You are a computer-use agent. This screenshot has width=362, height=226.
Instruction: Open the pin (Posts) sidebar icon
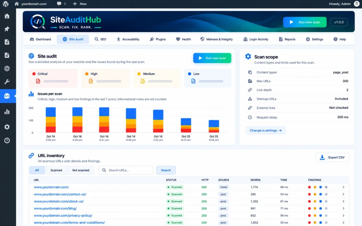[7, 29]
